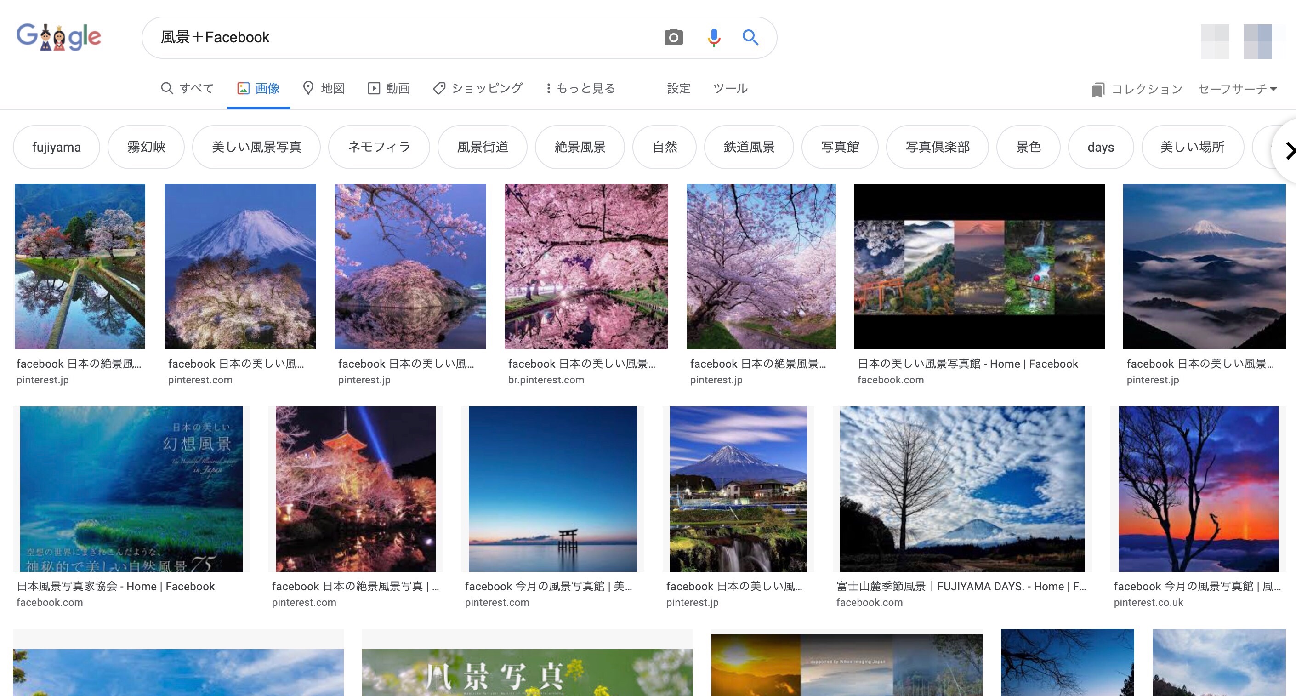1296x696 pixels.
Task: Select the 美しい場所 chip
Action: pyautogui.click(x=1193, y=147)
